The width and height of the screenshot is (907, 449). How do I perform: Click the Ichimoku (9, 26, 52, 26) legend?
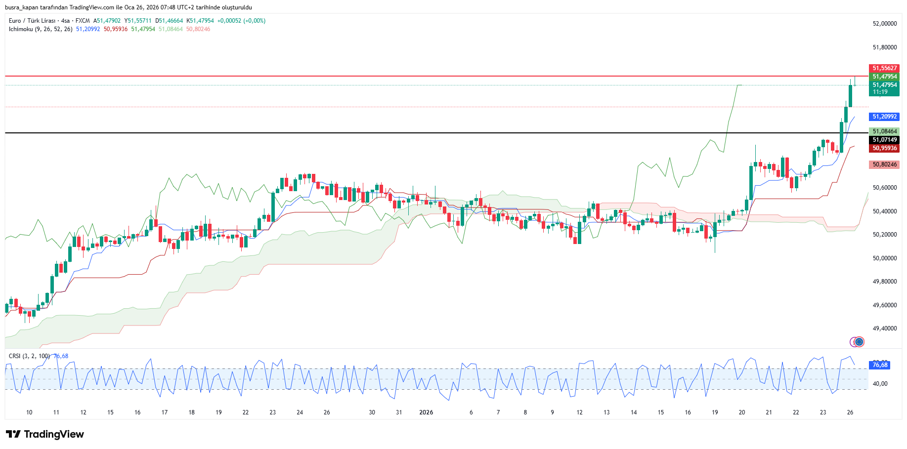pos(41,29)
